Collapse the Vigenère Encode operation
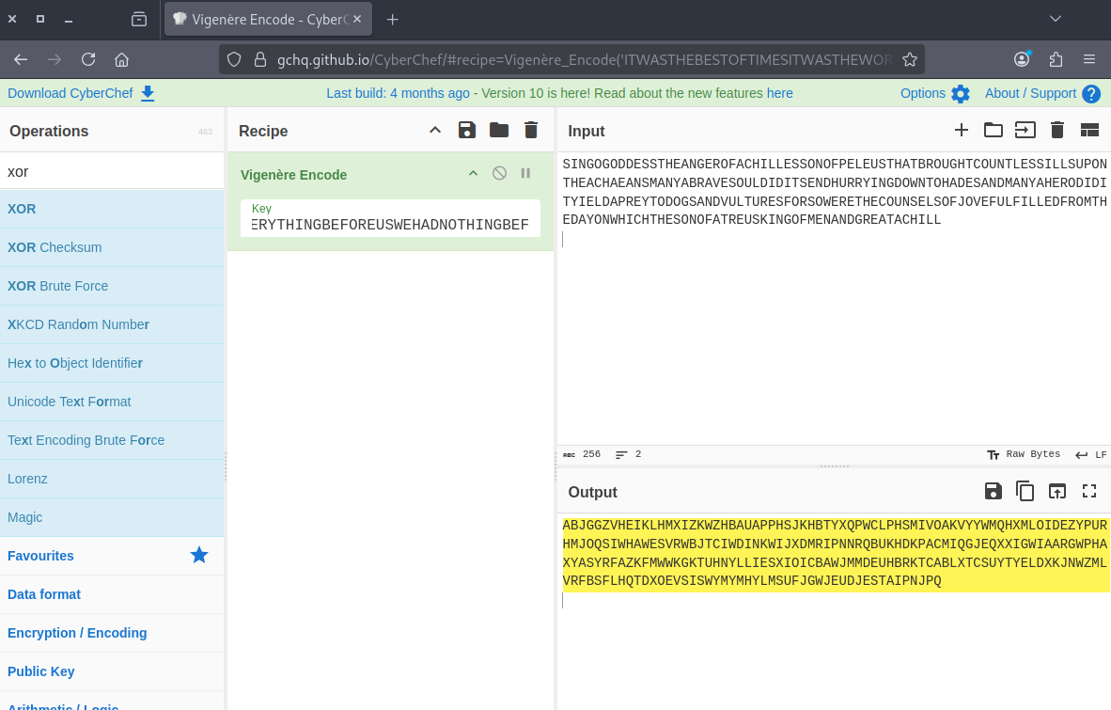Viewport: 1111px width, 710px height. click(x=474, y=173)
